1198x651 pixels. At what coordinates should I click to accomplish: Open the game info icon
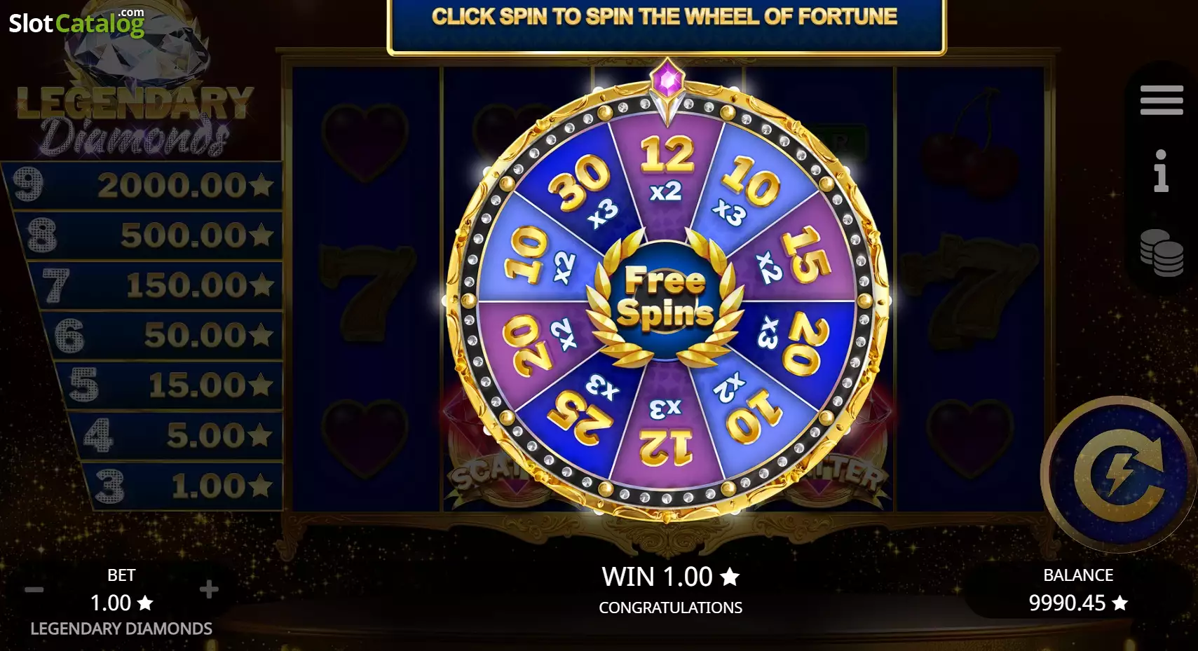pyautogui.click(x=1161, y=170)
